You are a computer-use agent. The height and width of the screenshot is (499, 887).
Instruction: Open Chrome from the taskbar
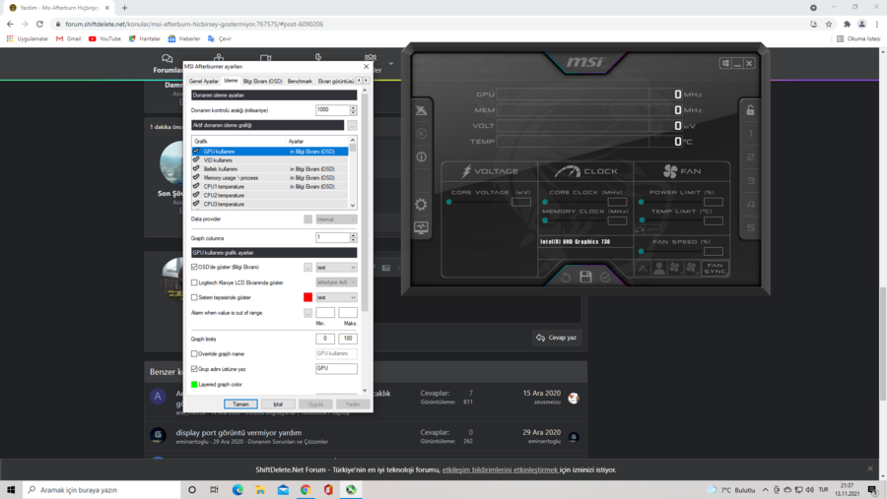tap(306, 489)
